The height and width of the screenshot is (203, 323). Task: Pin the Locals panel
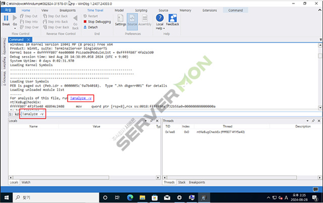pyautogui.click(x=152, y=121)
